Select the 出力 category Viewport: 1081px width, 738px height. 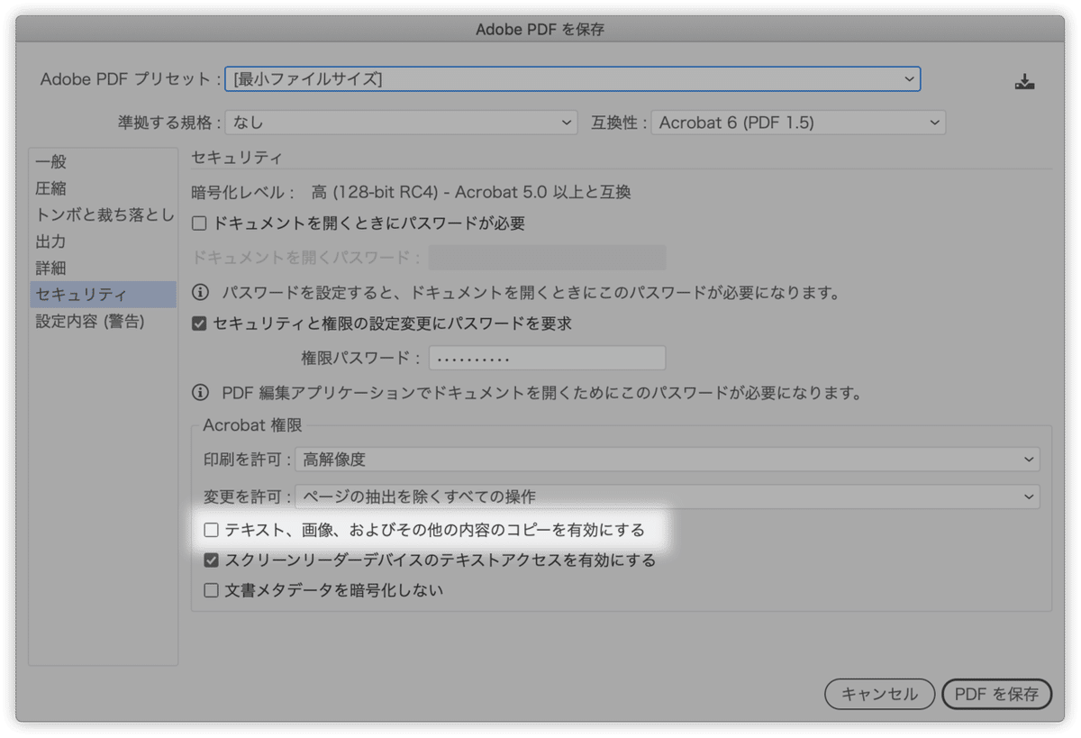(x=103, y=241)
